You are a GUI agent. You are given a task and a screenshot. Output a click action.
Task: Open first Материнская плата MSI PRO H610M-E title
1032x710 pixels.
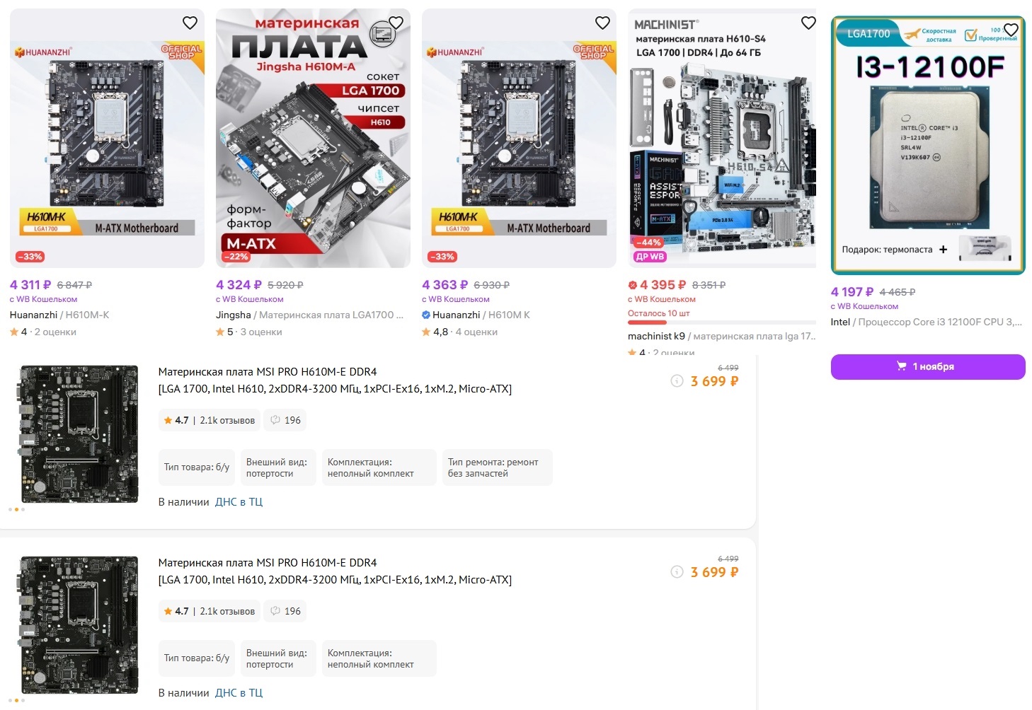click(335, 380)
